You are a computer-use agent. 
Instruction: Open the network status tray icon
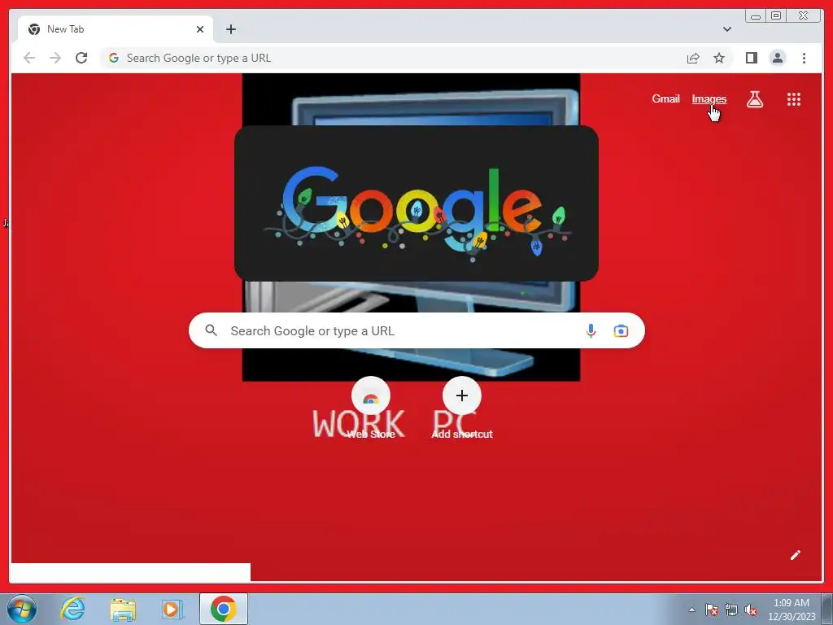[731, 610]
